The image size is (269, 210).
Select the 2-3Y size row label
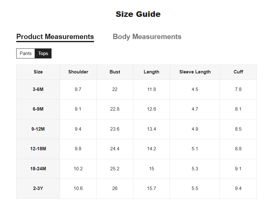(38, 188)
